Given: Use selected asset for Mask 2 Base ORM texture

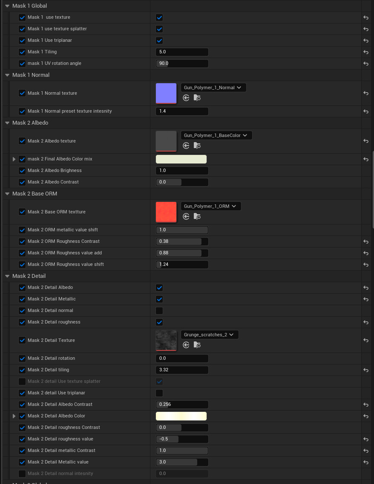Looking at the screenshot, I should 186,217.
